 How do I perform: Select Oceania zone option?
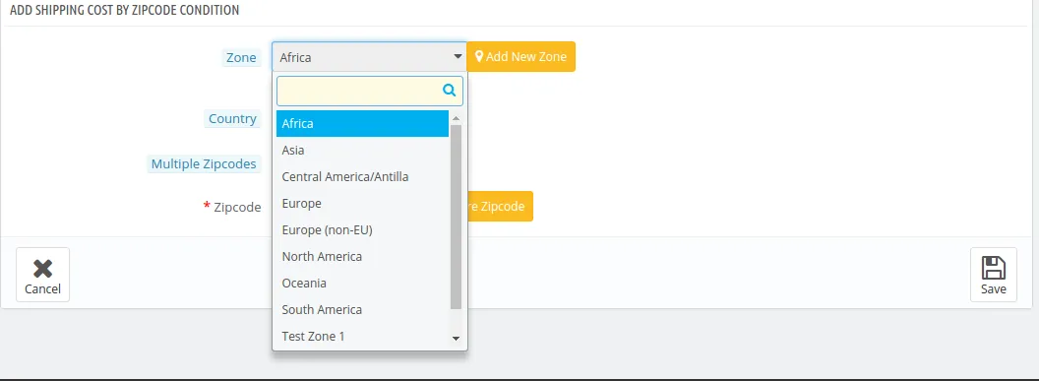(x=362, y=283)
